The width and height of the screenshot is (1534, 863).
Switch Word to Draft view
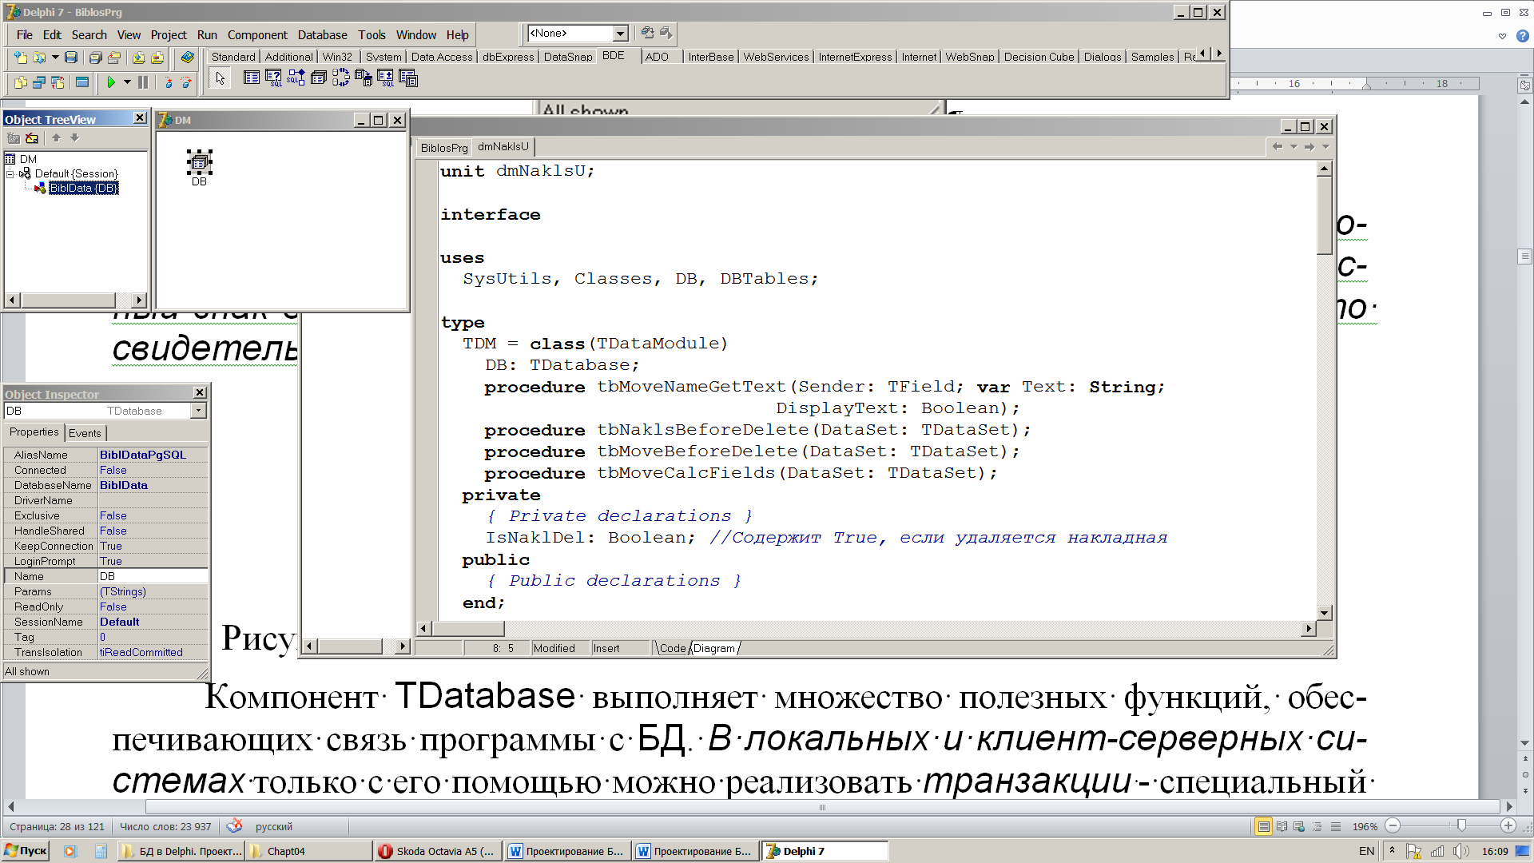point(1336,827)
